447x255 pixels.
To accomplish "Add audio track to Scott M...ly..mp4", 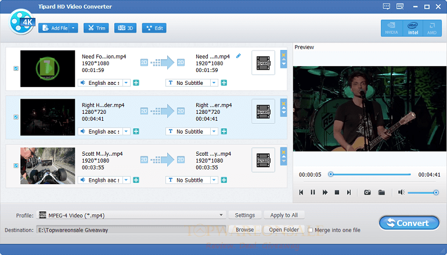I will click(x=136, y=180).
